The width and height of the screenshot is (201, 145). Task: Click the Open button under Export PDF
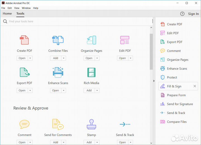tap(22, 90)
